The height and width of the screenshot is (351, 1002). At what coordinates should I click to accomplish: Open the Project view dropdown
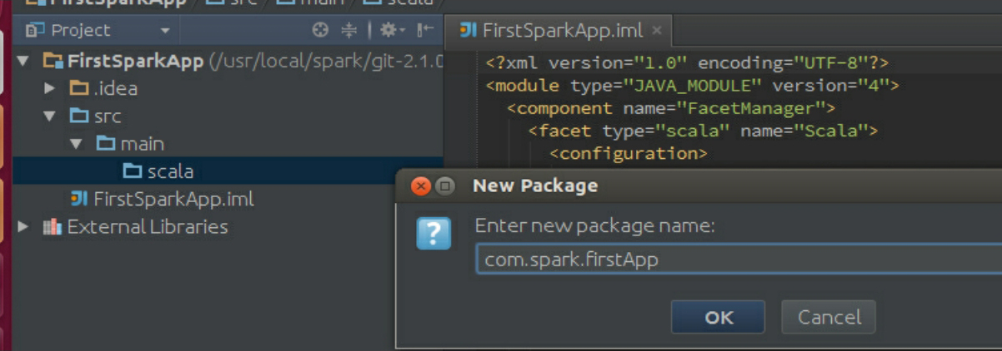coord(164,31)
